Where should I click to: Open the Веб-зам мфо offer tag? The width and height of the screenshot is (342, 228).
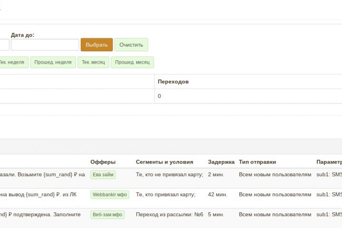(x=107, y=214)
